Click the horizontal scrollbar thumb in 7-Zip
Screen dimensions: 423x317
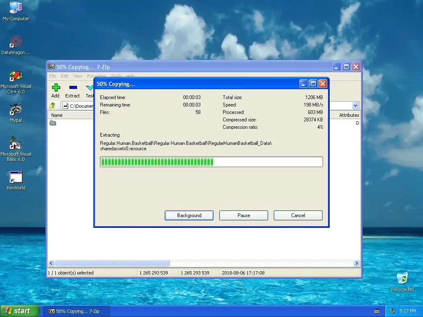(x=112, y=263)
